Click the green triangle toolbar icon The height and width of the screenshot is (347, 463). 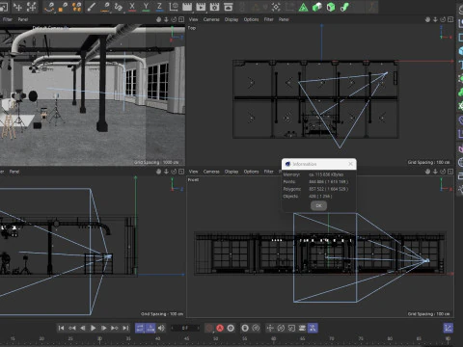click(x=303, y=7)
